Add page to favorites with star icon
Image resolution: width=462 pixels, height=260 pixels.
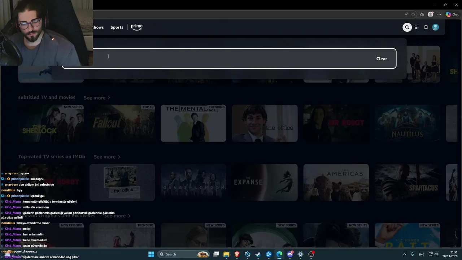[x=413, y=14]
